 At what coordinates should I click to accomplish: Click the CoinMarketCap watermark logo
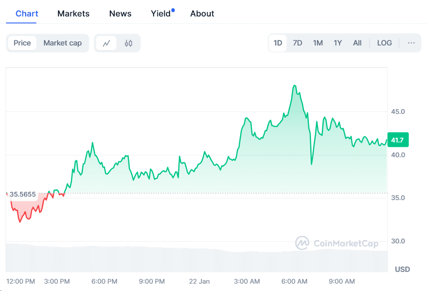(x=337, y=243)
